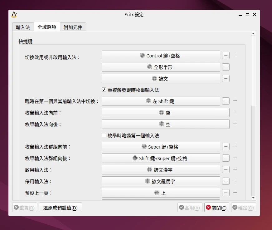Click minus icon beside Control 鍵+空格 shortcut
The image size is (272, 230).
point(226,56)
